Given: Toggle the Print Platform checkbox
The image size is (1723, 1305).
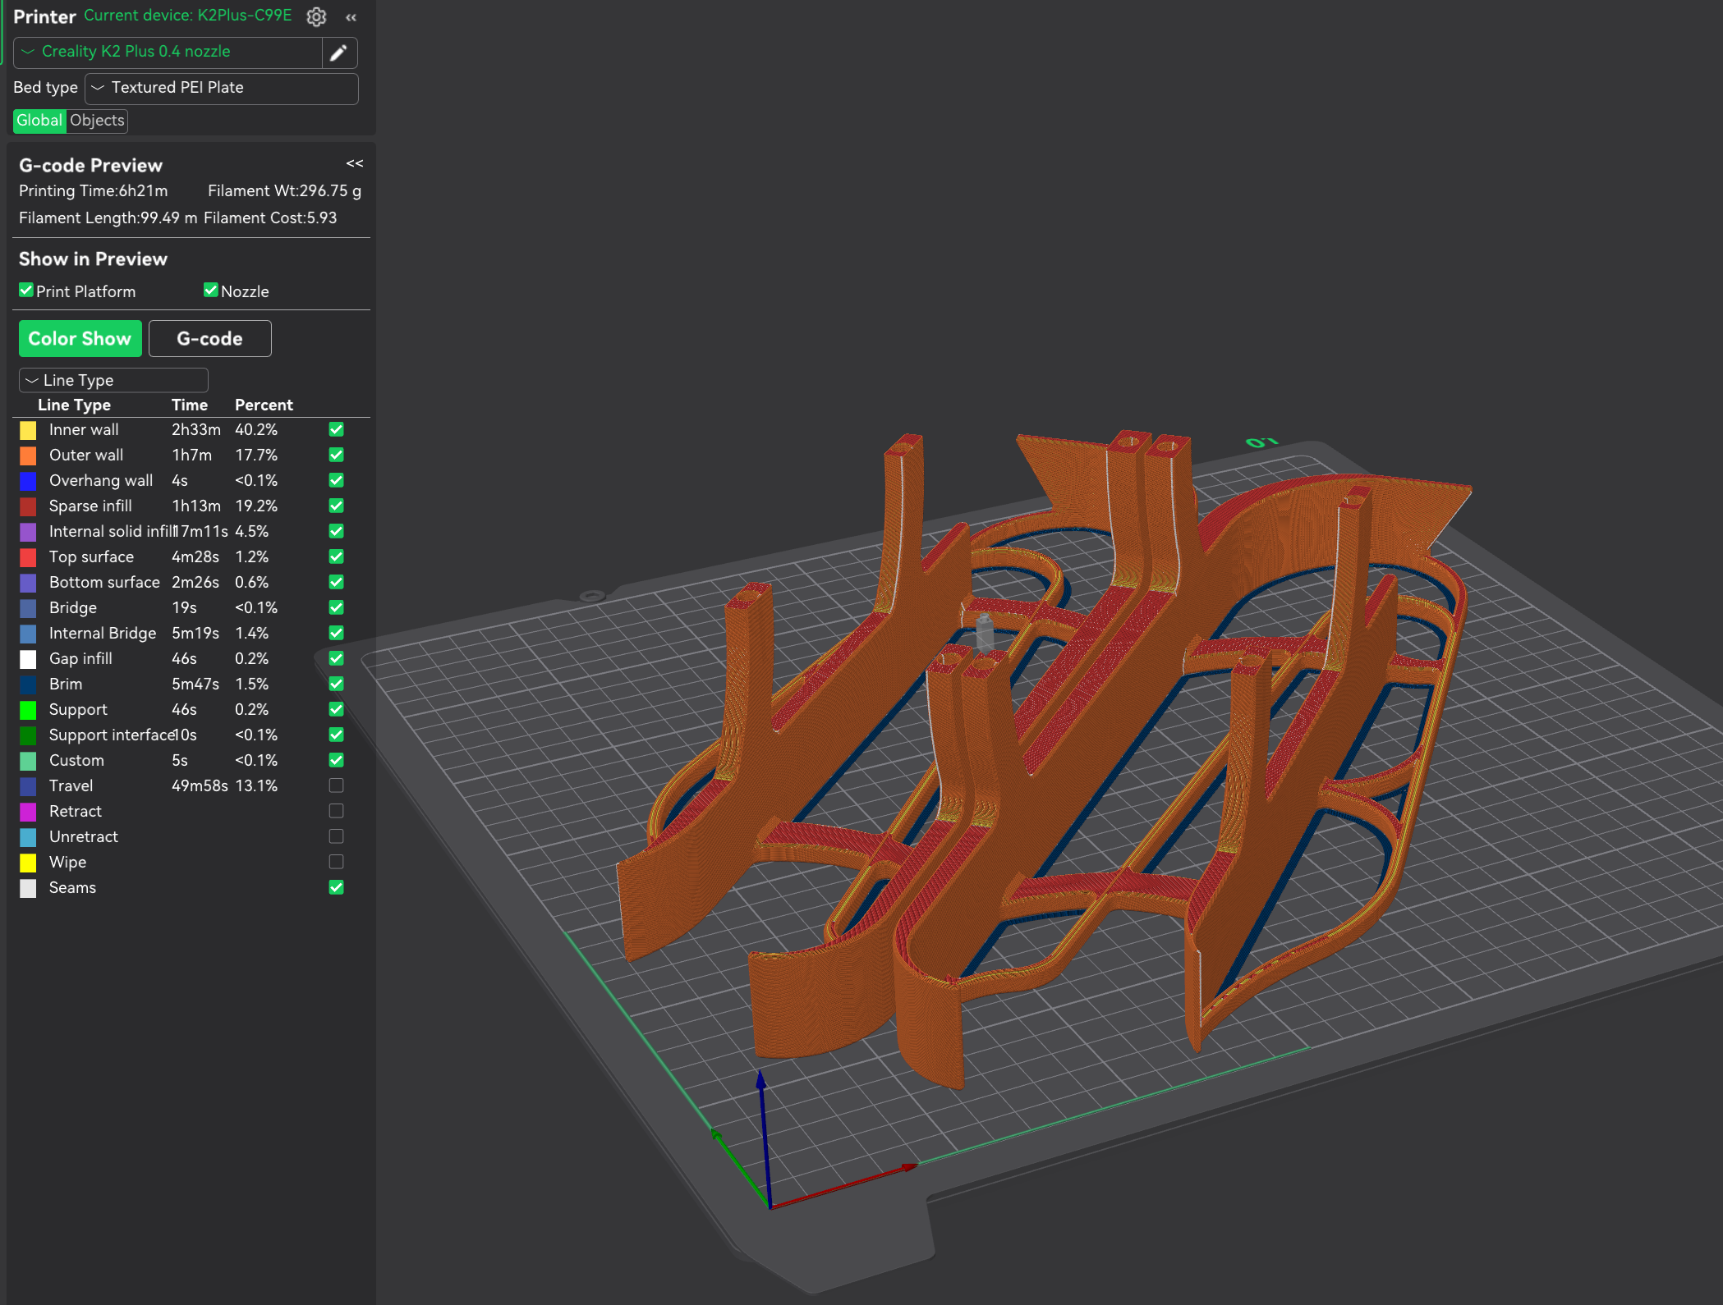Looking at the screenshot, I should click(26, 291).
